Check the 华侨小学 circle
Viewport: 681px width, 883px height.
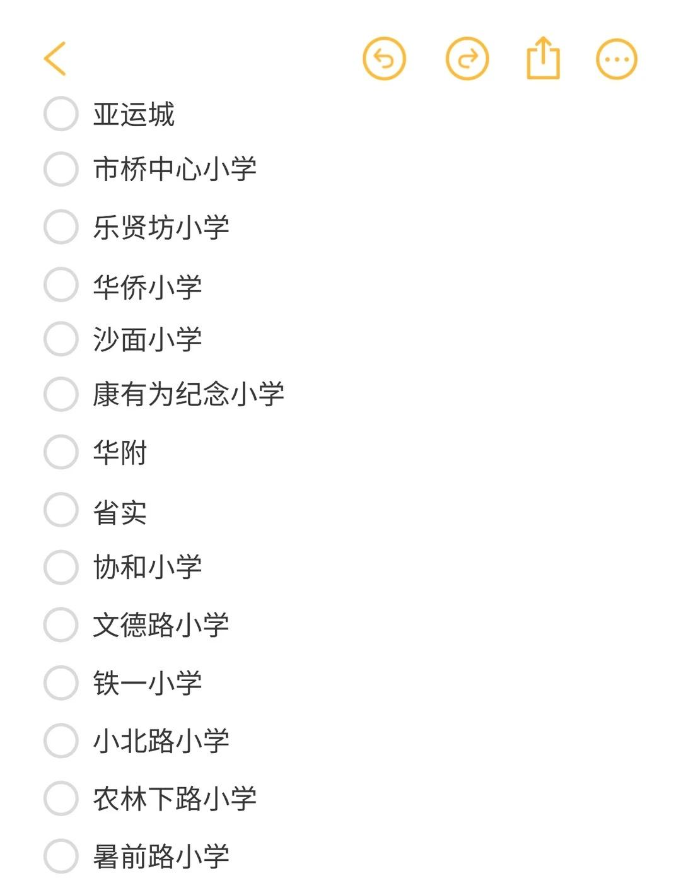[x=61, y=284]
